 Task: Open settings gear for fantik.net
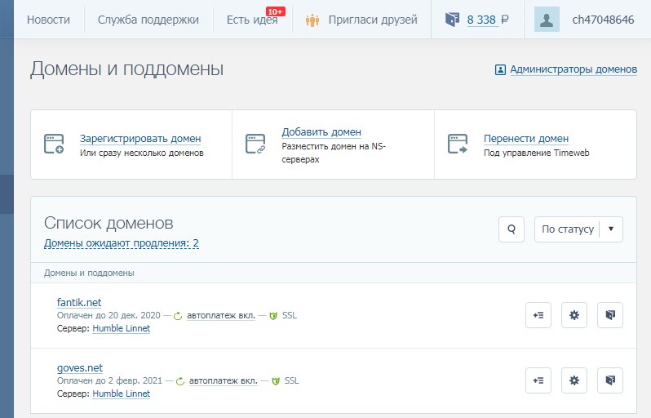click(574, 315)
